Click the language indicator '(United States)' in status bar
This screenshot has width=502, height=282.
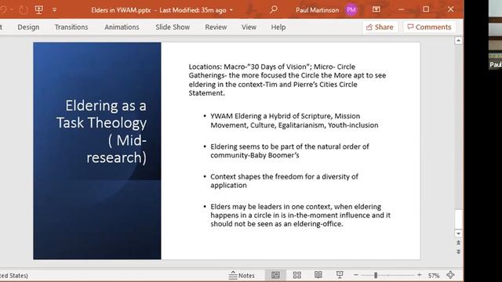click(x=14, y=276)
